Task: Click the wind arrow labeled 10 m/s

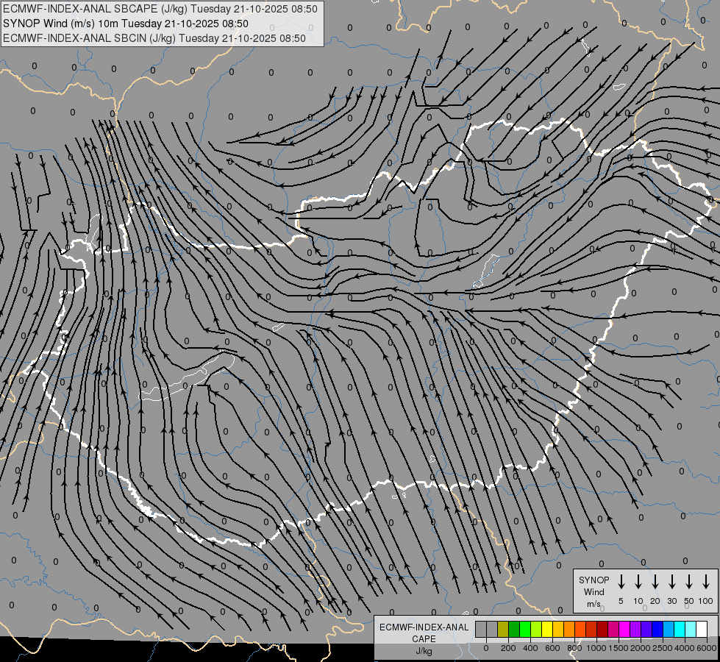Action: pyautogui.click(x=638, y=582)
